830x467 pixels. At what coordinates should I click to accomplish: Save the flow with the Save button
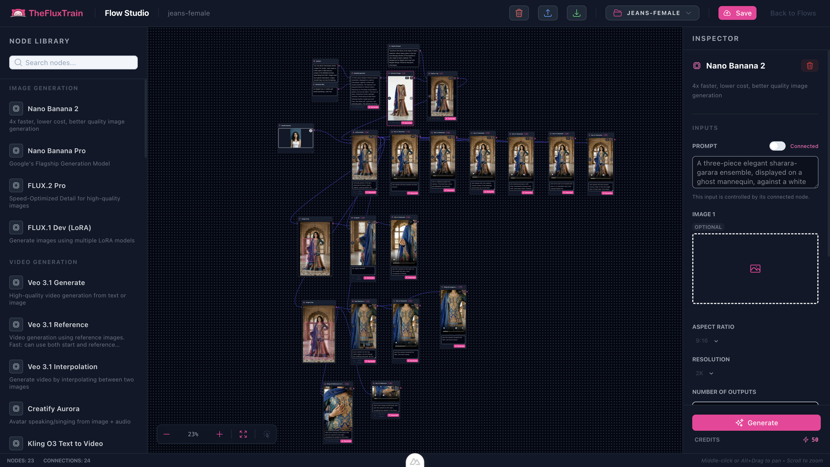pos(737,13)
